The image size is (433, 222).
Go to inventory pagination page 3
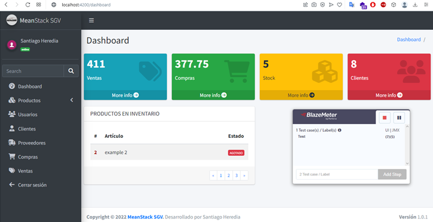[x=237, y=175]
